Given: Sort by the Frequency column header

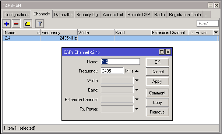Looking at the screenshot, I should click(59, 33).
